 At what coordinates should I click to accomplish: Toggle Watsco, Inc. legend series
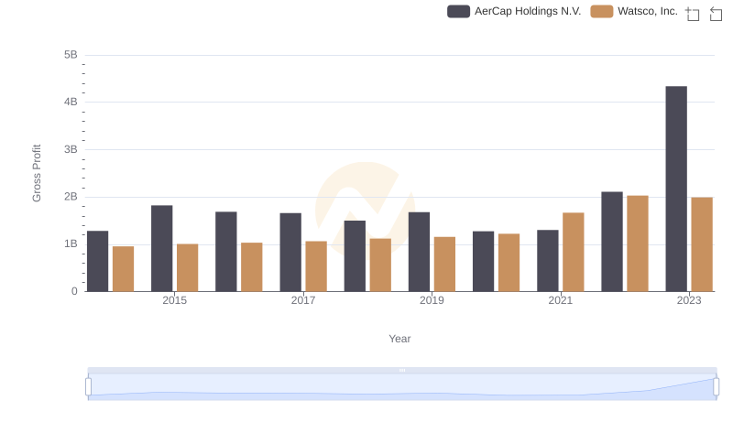(634, 11)
